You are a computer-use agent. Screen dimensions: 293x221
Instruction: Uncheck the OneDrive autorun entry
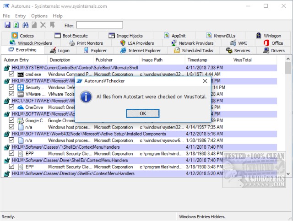pyautogui.click(x=11, y=107)
